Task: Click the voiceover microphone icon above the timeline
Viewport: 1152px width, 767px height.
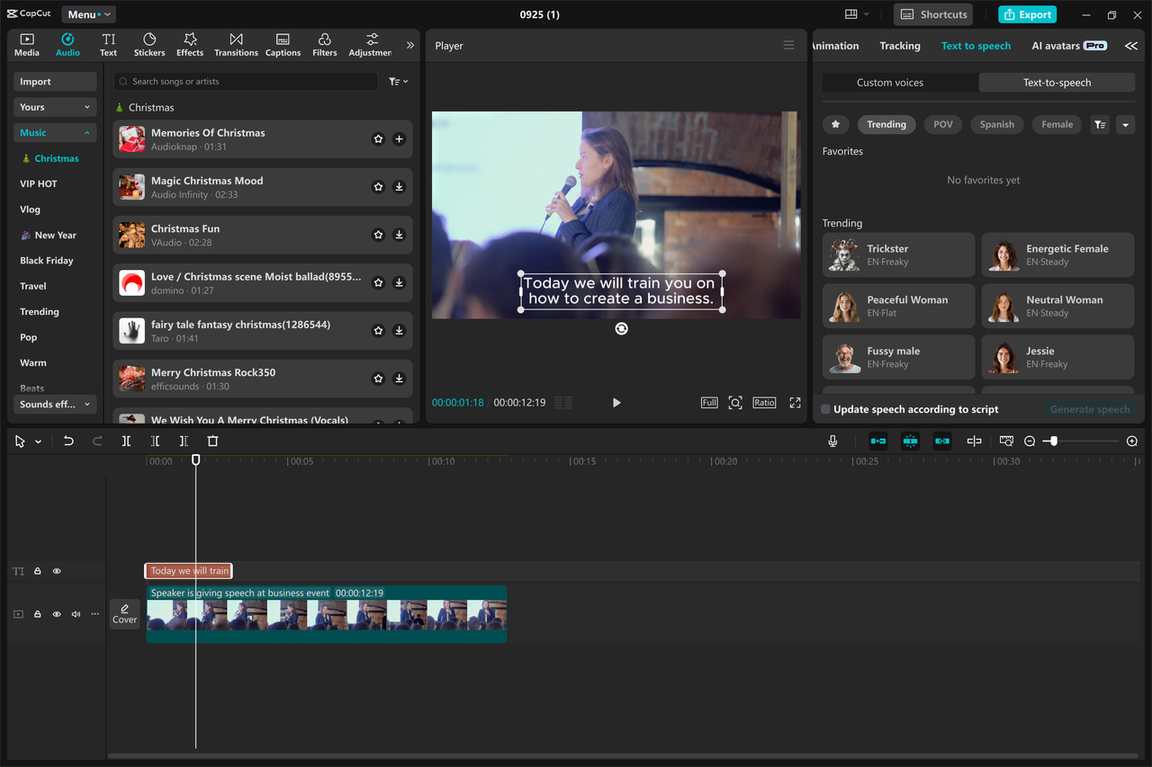Action: click(x=832, y=441)
